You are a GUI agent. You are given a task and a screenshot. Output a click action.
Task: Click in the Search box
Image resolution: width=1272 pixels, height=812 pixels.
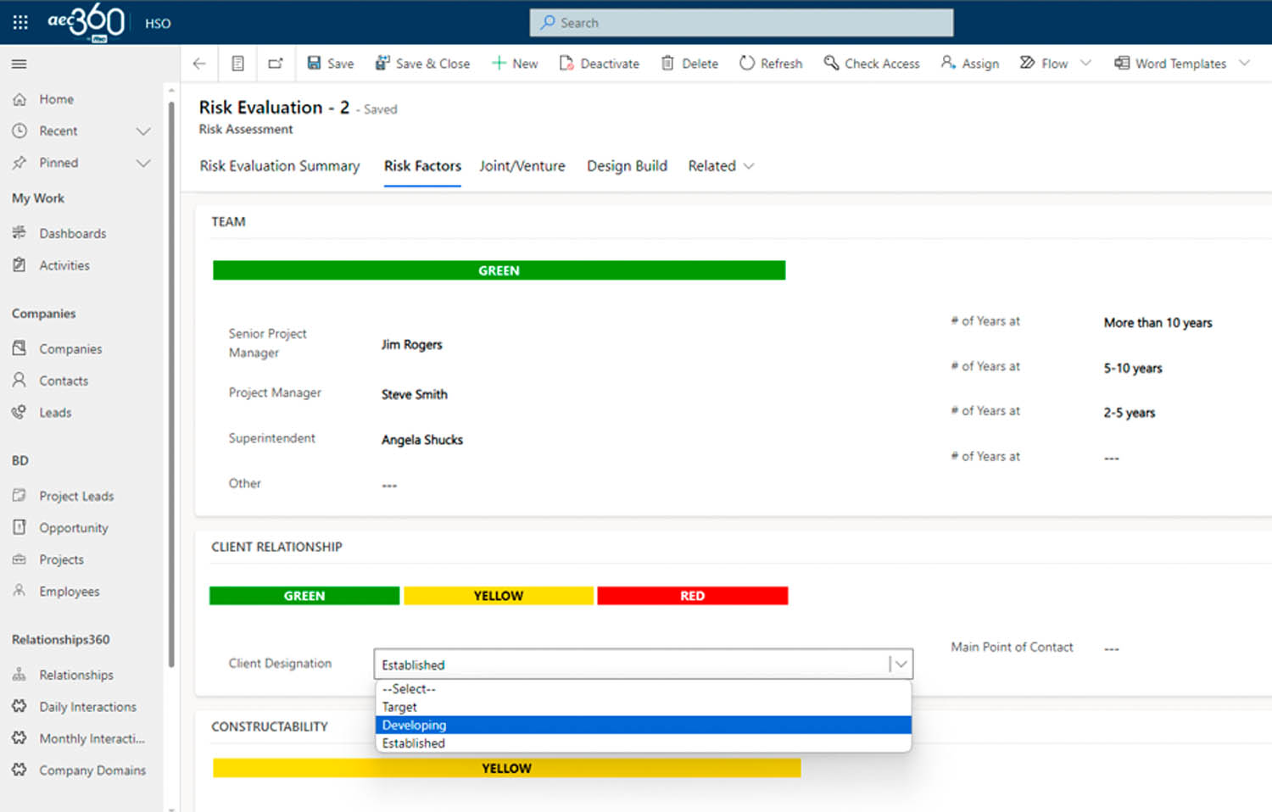[x=741, y=23]
